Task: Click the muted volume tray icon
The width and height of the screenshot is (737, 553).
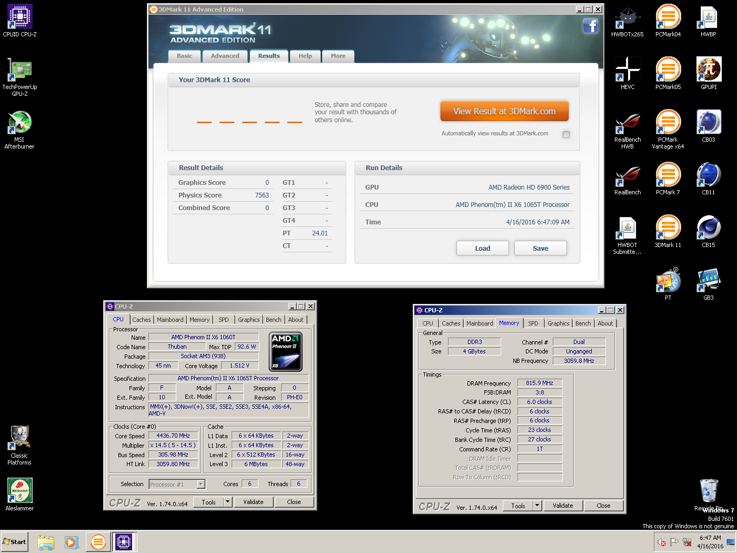Action: tap(662, 542)
